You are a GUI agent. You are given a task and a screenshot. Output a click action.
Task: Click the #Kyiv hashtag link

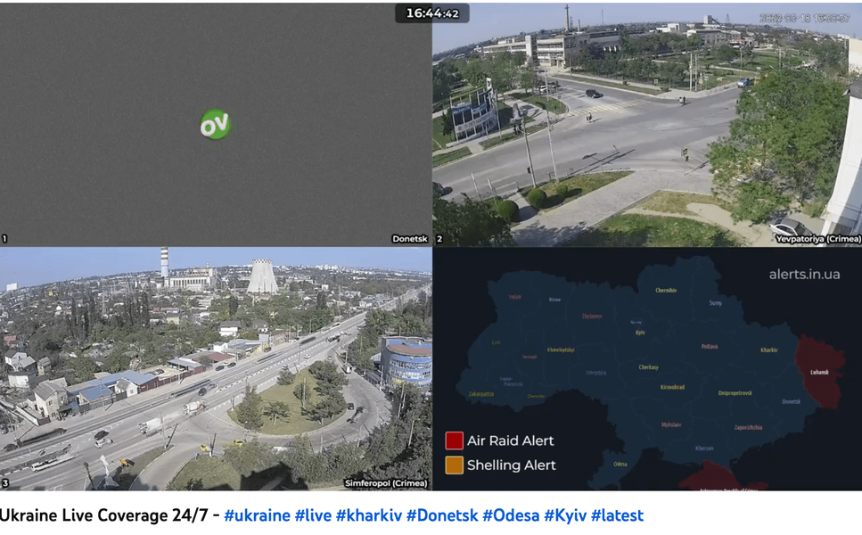tap(565, 515)
